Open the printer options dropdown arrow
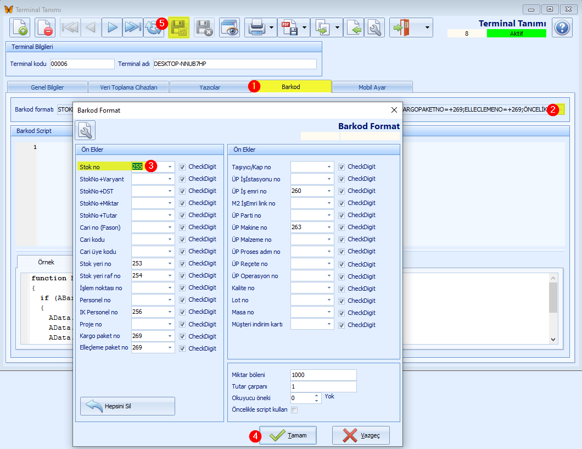 pos(272,27)
